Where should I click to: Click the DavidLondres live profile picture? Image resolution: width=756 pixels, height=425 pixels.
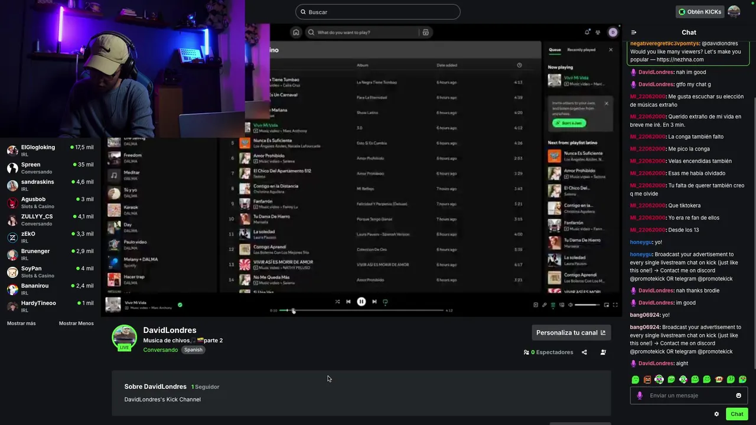[125, 338]
